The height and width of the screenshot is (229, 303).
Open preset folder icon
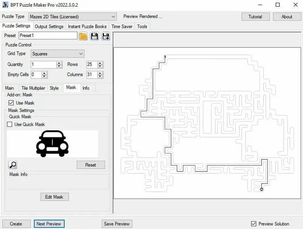pyautogui.click(x=83, y=36)
